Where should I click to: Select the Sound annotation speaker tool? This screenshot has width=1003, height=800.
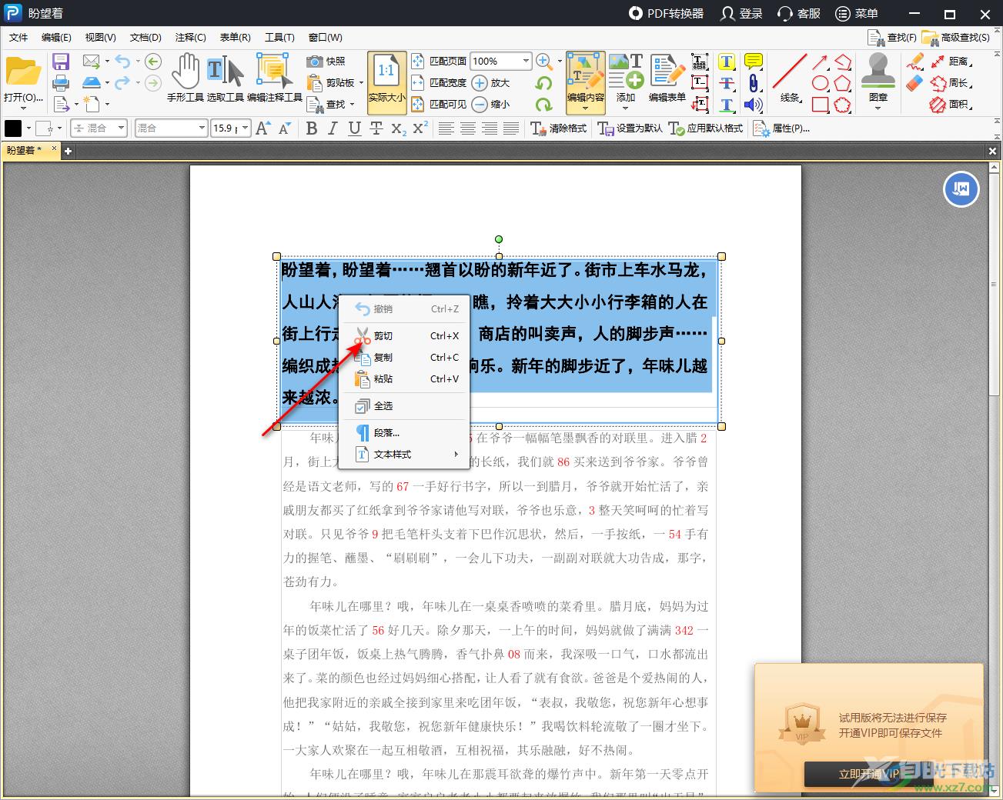754,105
